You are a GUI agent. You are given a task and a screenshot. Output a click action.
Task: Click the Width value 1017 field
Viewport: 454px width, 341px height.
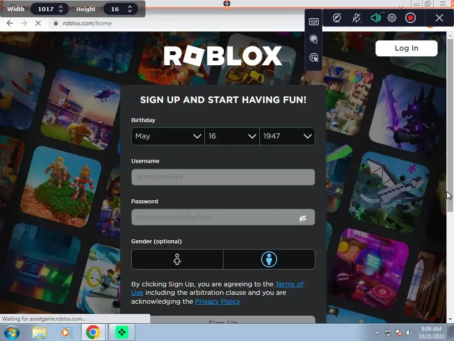(46, 9)
